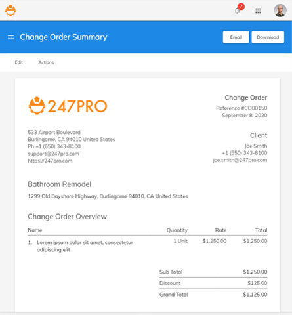
Task: Click the client name Joe Smith
Action: (256, 146)
